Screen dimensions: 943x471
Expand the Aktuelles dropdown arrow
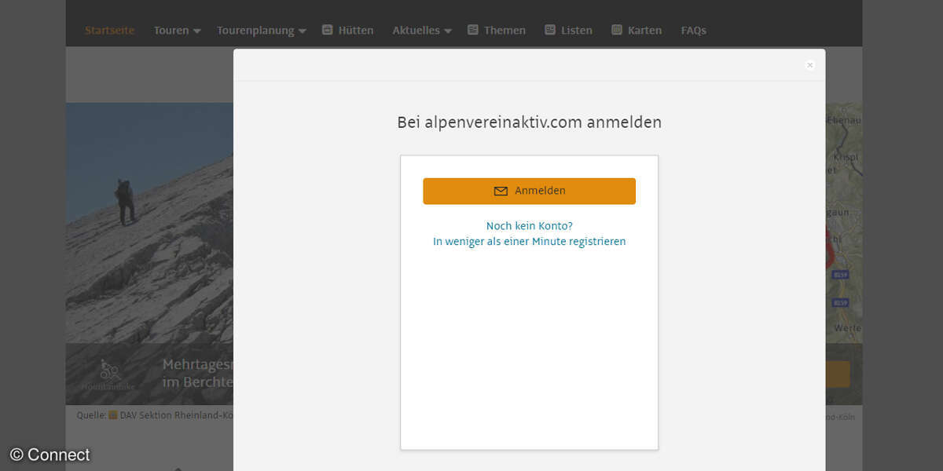click(x=448, y=31)
